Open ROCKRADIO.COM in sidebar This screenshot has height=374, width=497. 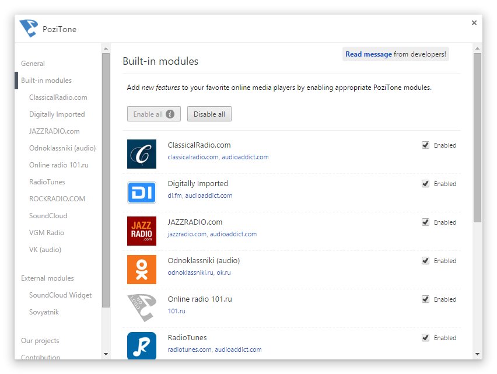point(57,199)
